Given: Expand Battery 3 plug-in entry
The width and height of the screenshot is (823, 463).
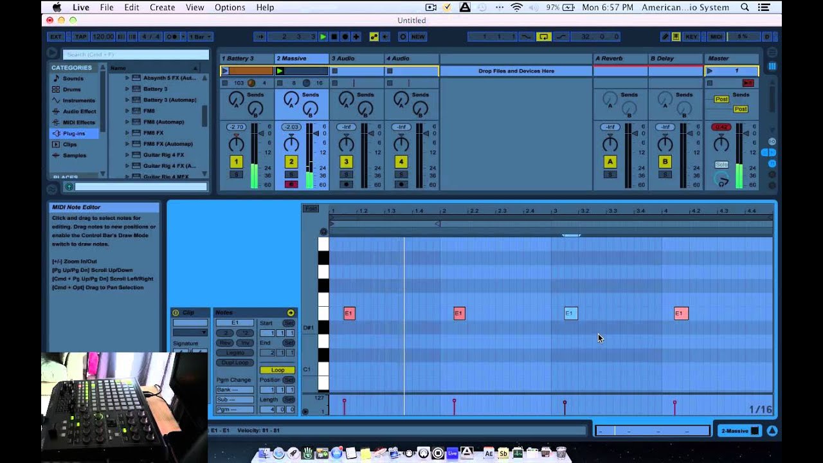Looking at the screenshot, I should [x=127, y=89].
